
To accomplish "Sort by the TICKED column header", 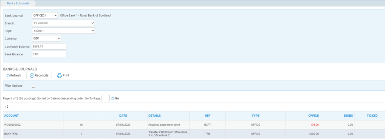I will click(x=372, y=116).
